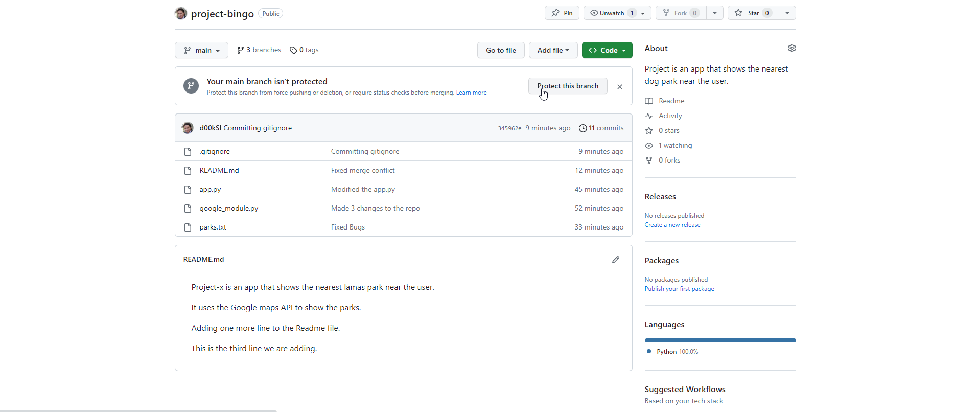Screen dimensions: 954x412
Task: Pin the repository with Pin button
Action: (562, 13)
